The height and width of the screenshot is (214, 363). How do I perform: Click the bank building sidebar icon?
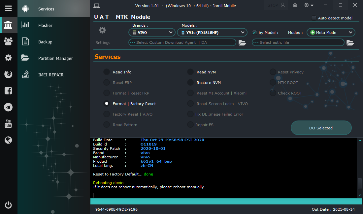(8, 25)
